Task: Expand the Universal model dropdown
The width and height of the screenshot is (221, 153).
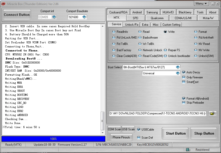Action: coord(178,73)
